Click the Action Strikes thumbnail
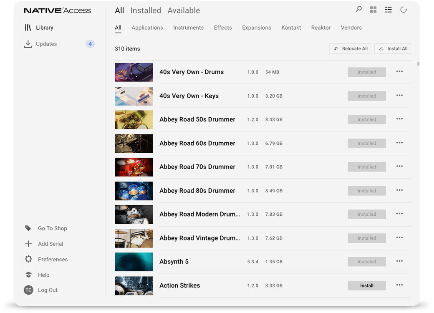 point(134,285)
